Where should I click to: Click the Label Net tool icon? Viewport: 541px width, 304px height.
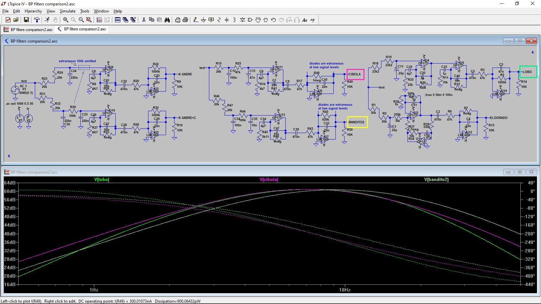(211, 20)
